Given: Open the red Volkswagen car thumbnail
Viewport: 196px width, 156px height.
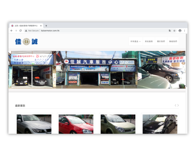Looking at the screenshot, I should [x=76, y=124].
